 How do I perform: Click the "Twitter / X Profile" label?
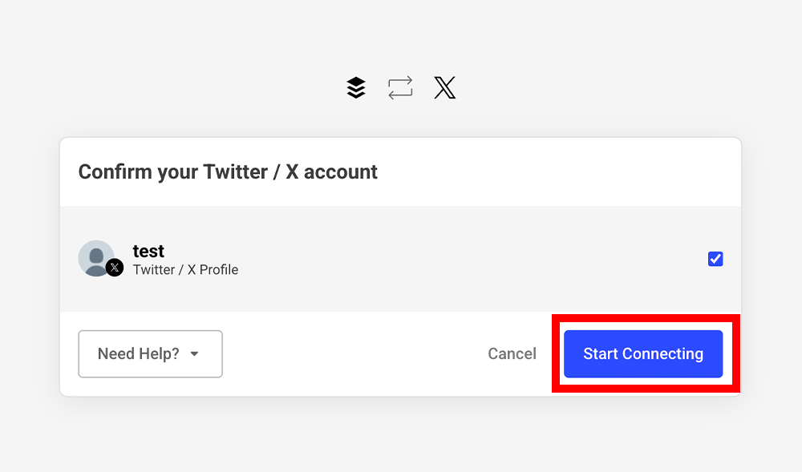point(185,270)
